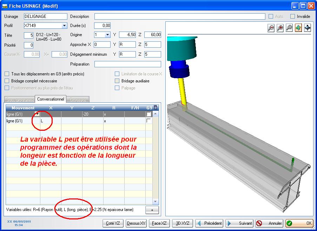Image resolution: width=317 pixels, height=231 pixels.
Task: Enable Tous les déplacements en G9
Action: [x=7, y=74]
